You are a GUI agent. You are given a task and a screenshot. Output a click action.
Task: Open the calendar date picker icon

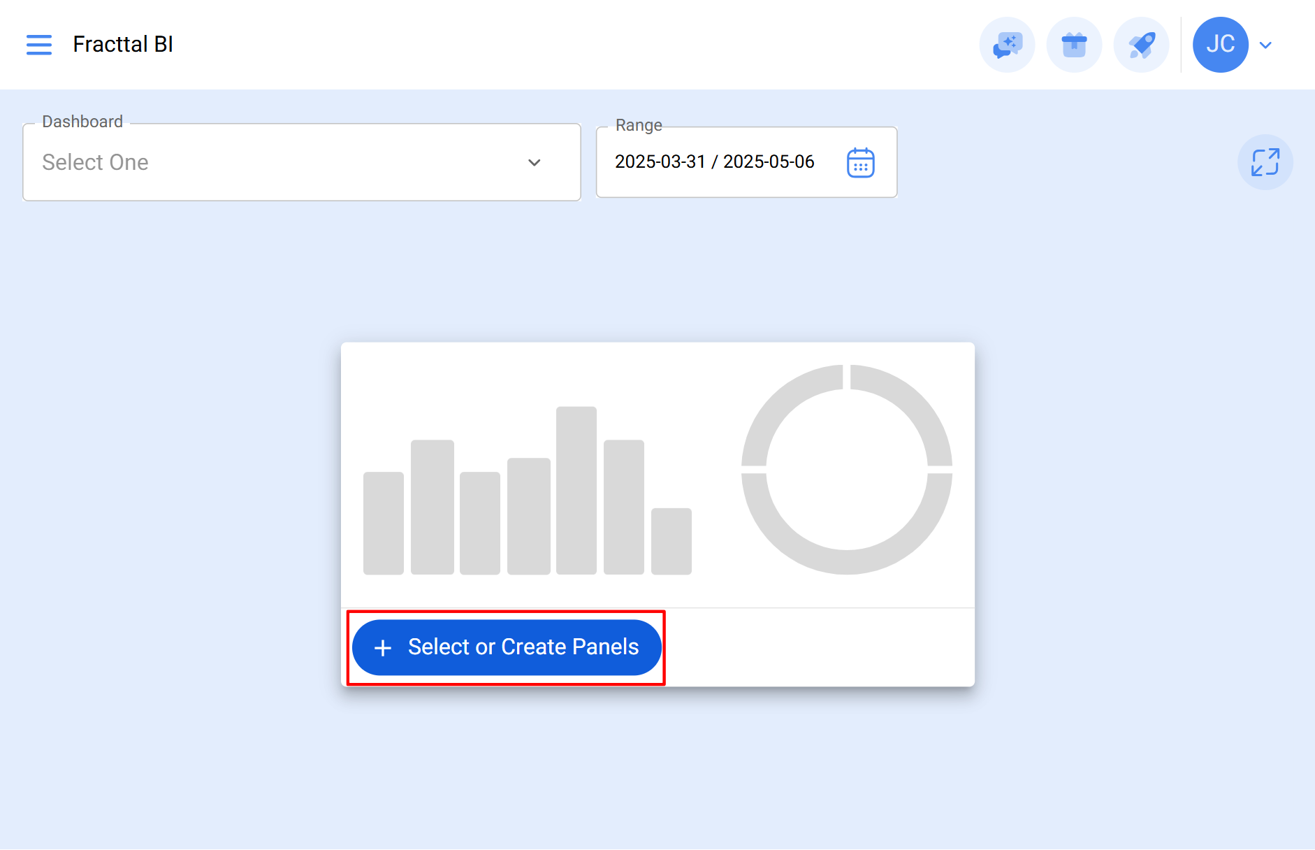pos(861,162)
